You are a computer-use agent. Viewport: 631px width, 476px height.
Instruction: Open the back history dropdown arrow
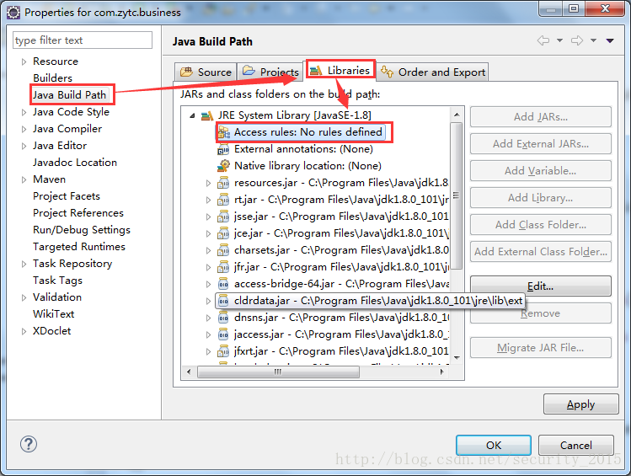(559, 40)
